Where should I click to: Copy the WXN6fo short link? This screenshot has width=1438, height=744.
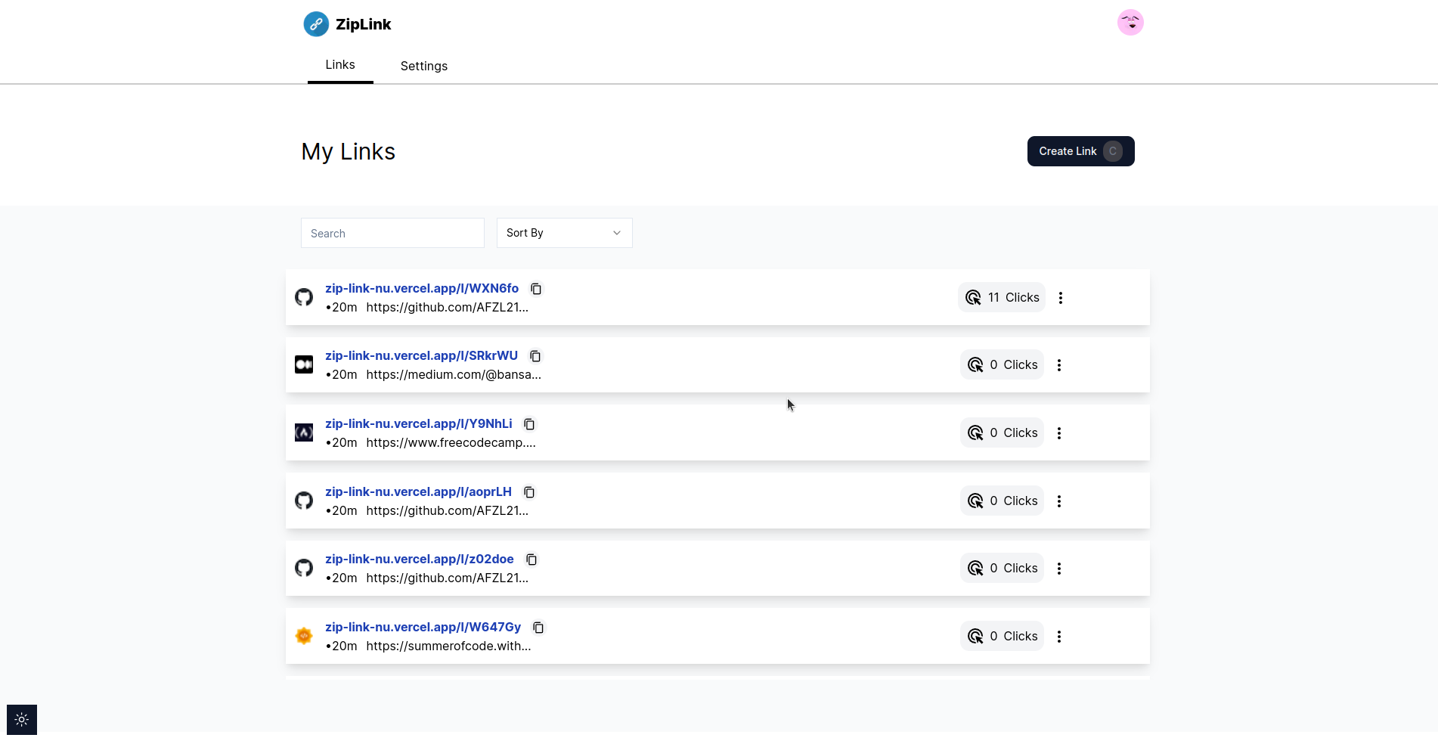tap(536, 289)
